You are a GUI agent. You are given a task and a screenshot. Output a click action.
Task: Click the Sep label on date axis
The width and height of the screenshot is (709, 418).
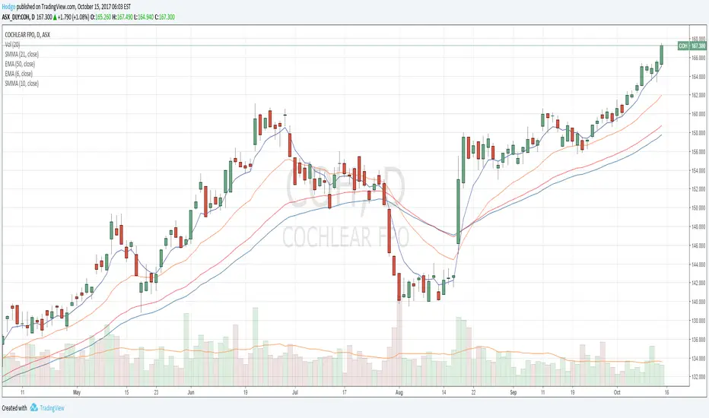513,392
